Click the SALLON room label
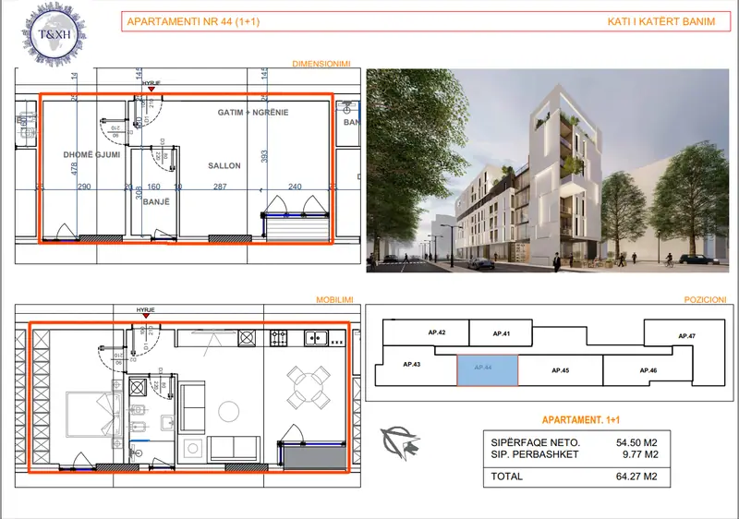 224,166
